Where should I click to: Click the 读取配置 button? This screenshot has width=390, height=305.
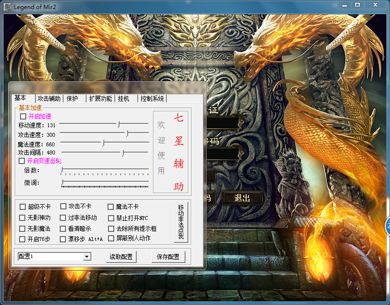(121, 257)
